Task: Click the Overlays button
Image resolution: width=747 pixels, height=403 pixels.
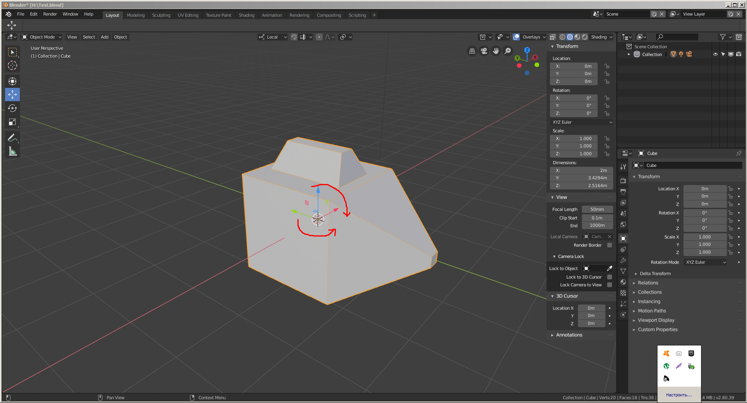Action: point(531,37)
